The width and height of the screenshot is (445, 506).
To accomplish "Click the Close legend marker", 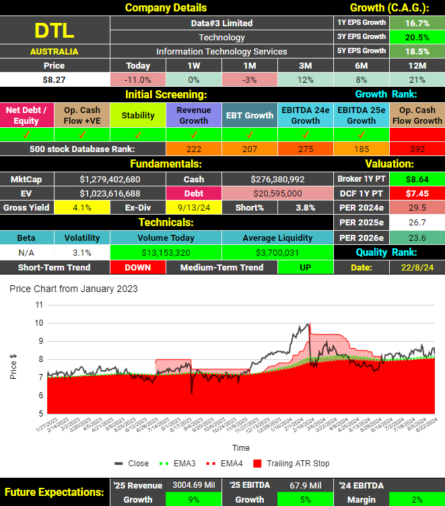I will point(118,464).
